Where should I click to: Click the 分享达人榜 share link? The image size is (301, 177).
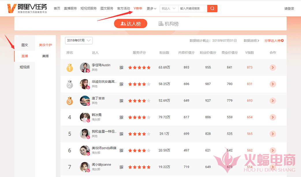click(x=274, y=41)
